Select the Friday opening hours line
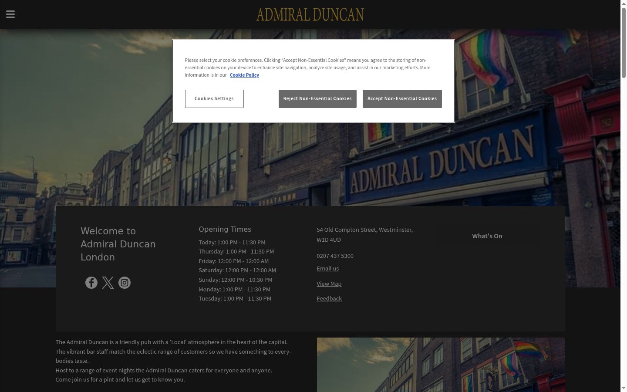The width and height of the screenshot is (627, 392). (233, 261)
